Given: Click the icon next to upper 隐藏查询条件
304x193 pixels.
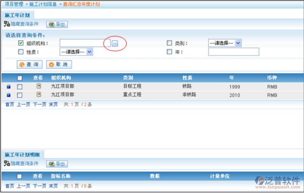Looking at the screenshot, I should [7, 24].
